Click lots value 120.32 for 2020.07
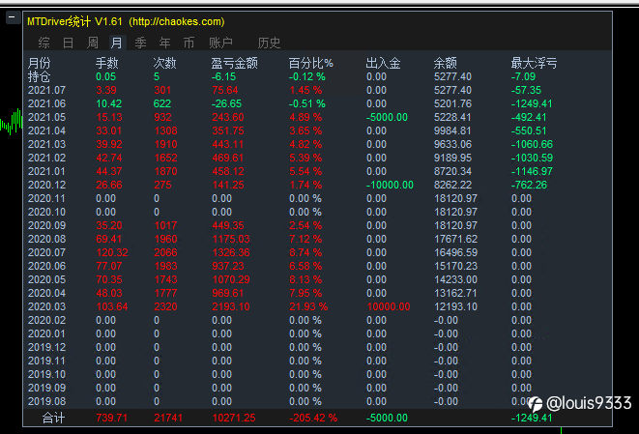Screen dimensions: 639x434 pyautogui.click(x=112, y=252)
